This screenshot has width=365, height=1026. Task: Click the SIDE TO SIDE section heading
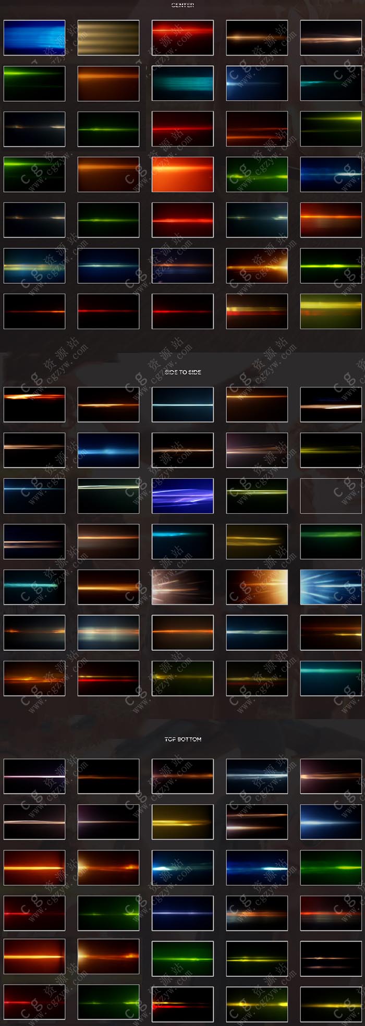[x=182, y=372]
